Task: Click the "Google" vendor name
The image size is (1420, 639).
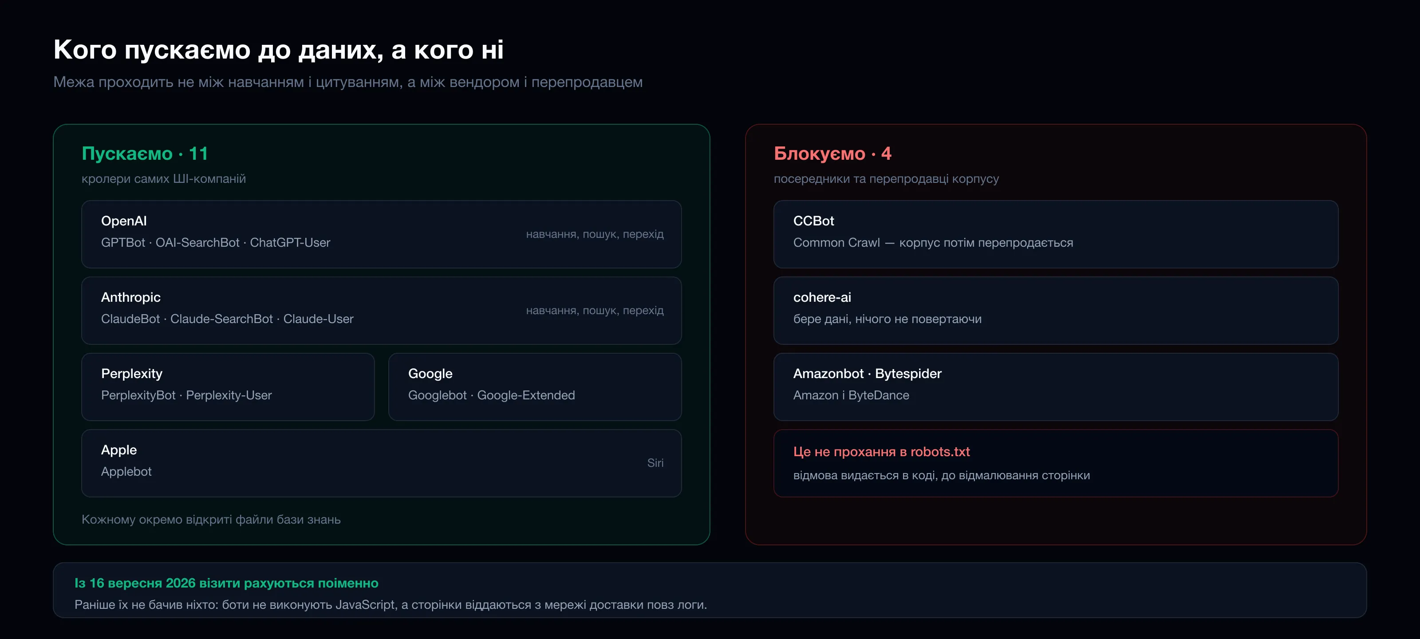Action: click(x=430, y=374)
